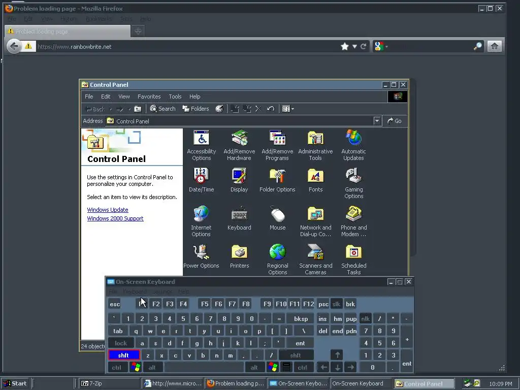
Task: Open Display settings icon
Action: 239,180
